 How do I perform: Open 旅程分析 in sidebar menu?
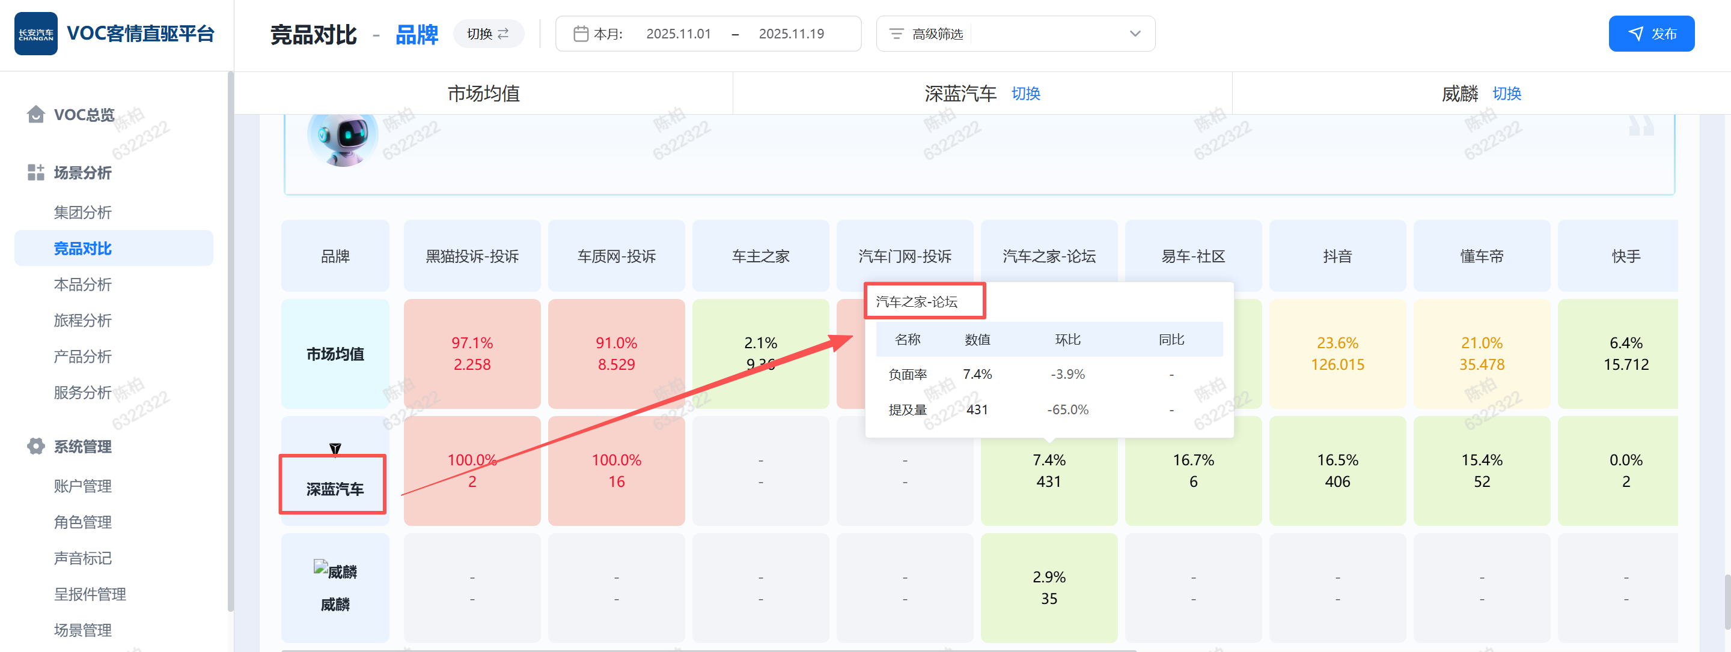(83, 320)
